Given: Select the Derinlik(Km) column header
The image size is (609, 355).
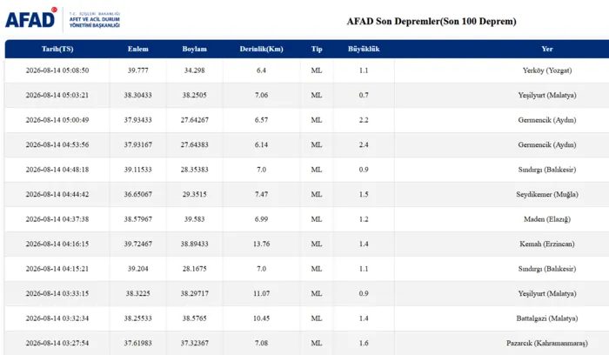Looking at the screenshot, I should tap(261, 49).
